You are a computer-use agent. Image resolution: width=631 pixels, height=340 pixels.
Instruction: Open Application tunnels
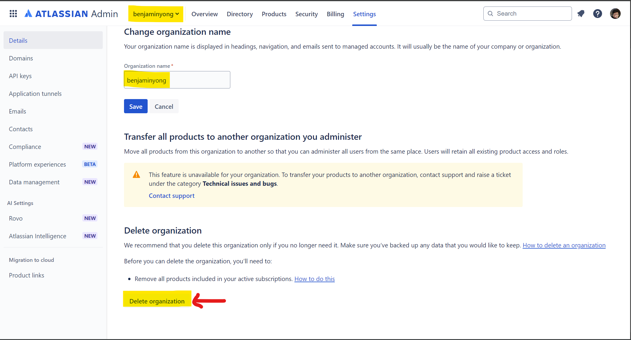pyautogui.click(x=53, y=93)
